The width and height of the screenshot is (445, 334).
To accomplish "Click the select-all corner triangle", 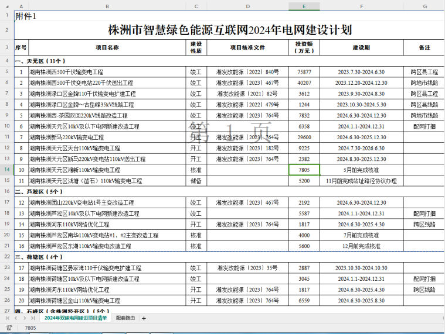I will (6, 6).
